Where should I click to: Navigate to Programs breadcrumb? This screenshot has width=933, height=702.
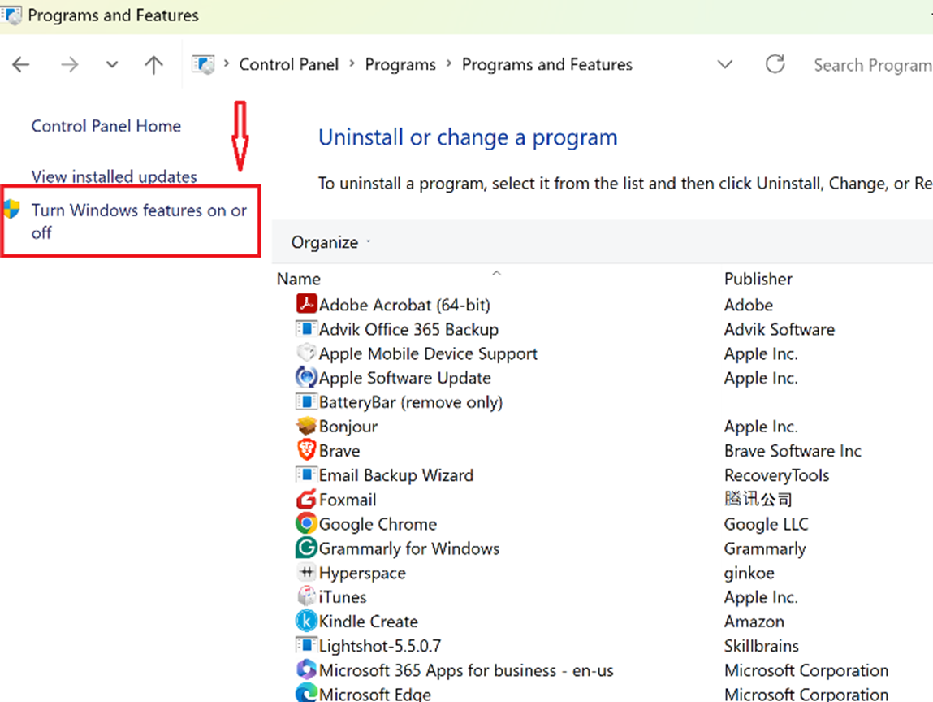[400, 64]
